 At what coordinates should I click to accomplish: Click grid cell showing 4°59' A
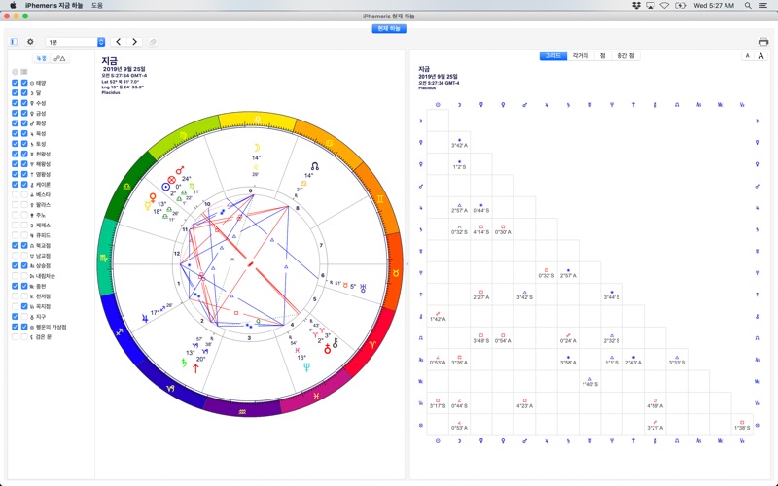click(x=654, y=403)
